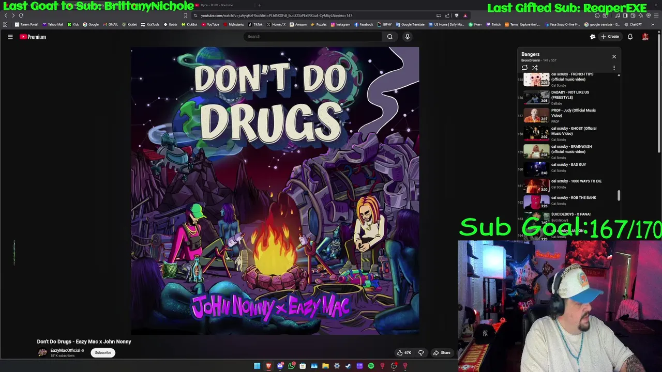Subscribe to EazyMacOfficial
Image resolution: width=662 pixels, height=372 pixels.
103,353
